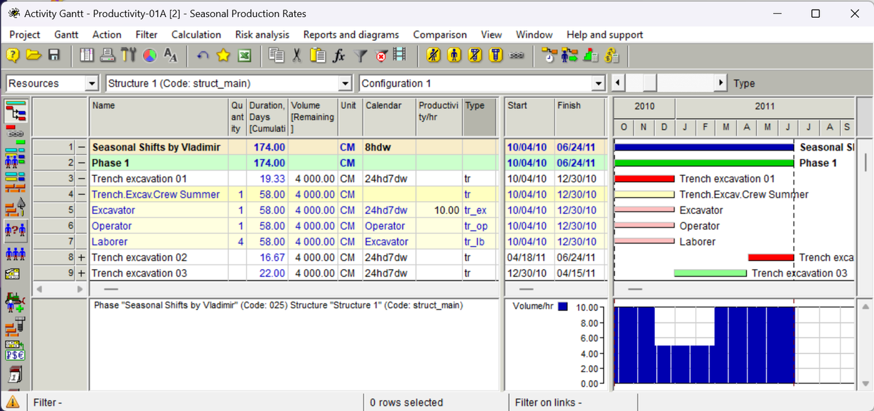Open the Reports and diagrams menu
The height and width of the screenshot is (411, 874).
351,35
